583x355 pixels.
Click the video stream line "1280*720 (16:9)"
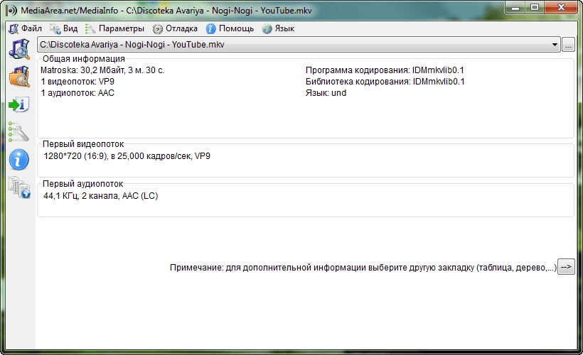[127, 156]
